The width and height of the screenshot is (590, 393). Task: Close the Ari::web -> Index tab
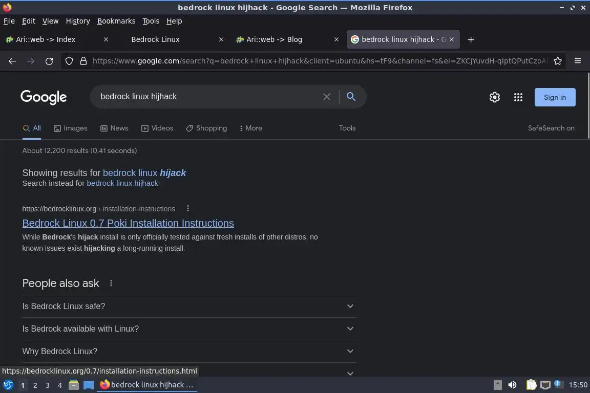click(x=106, y=39)
